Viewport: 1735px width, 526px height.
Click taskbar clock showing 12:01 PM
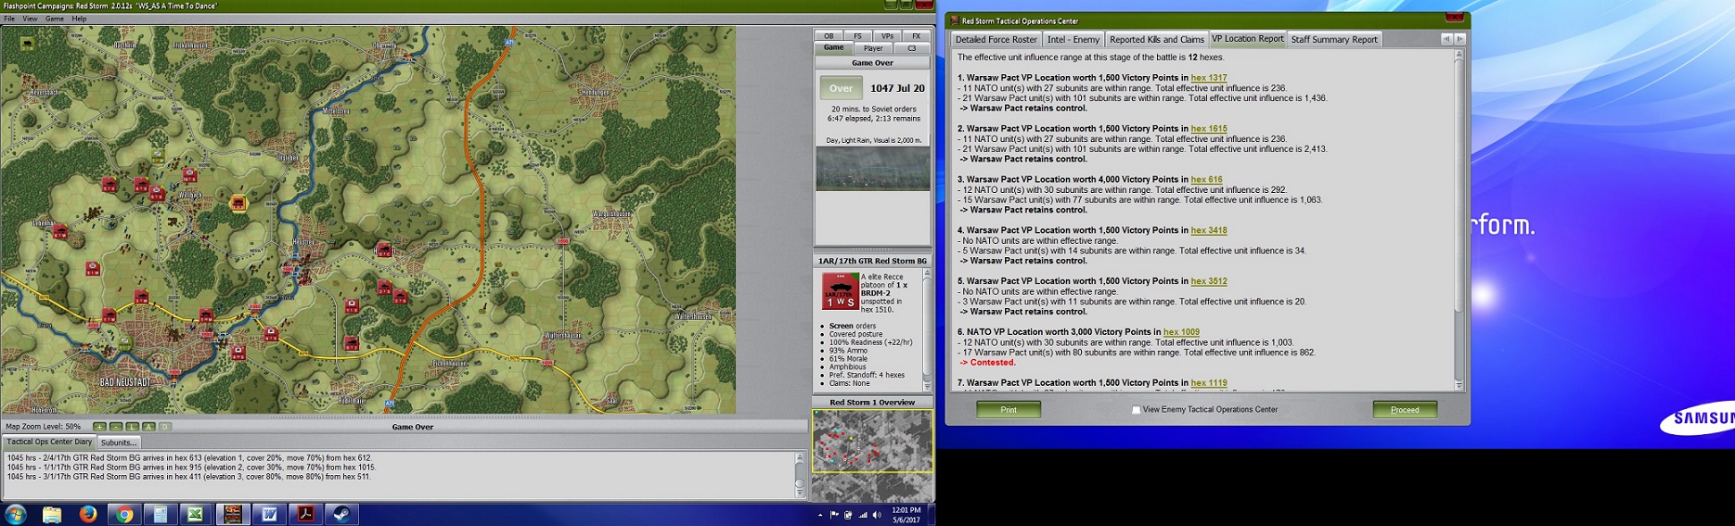[x=906, y=514]
